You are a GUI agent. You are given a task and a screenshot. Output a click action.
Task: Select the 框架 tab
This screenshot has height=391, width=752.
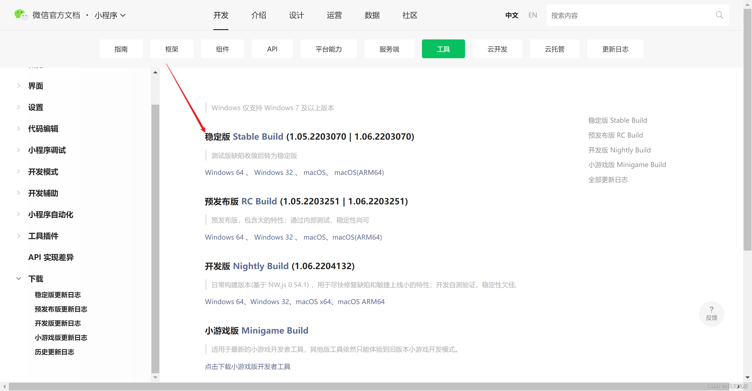tap(172, 49)
